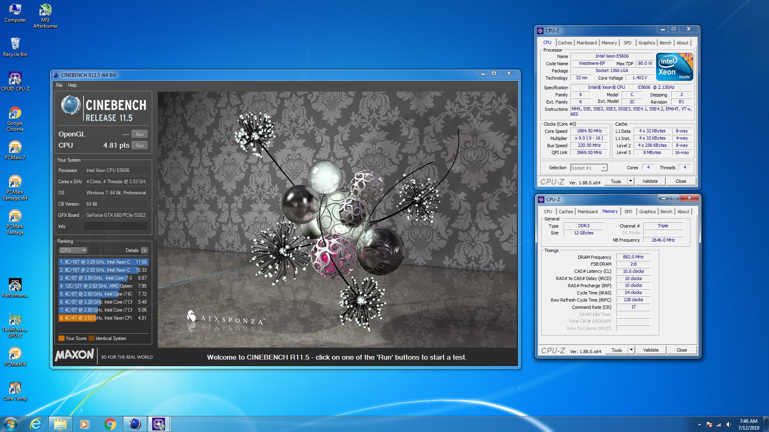Run the OpenGL benchmark
The width and height of the screenshot is (769, 432).
tap(139, 134)
